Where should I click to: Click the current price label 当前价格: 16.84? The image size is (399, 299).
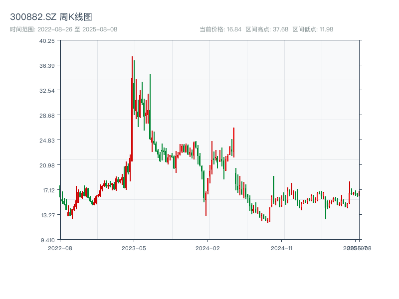220,29
